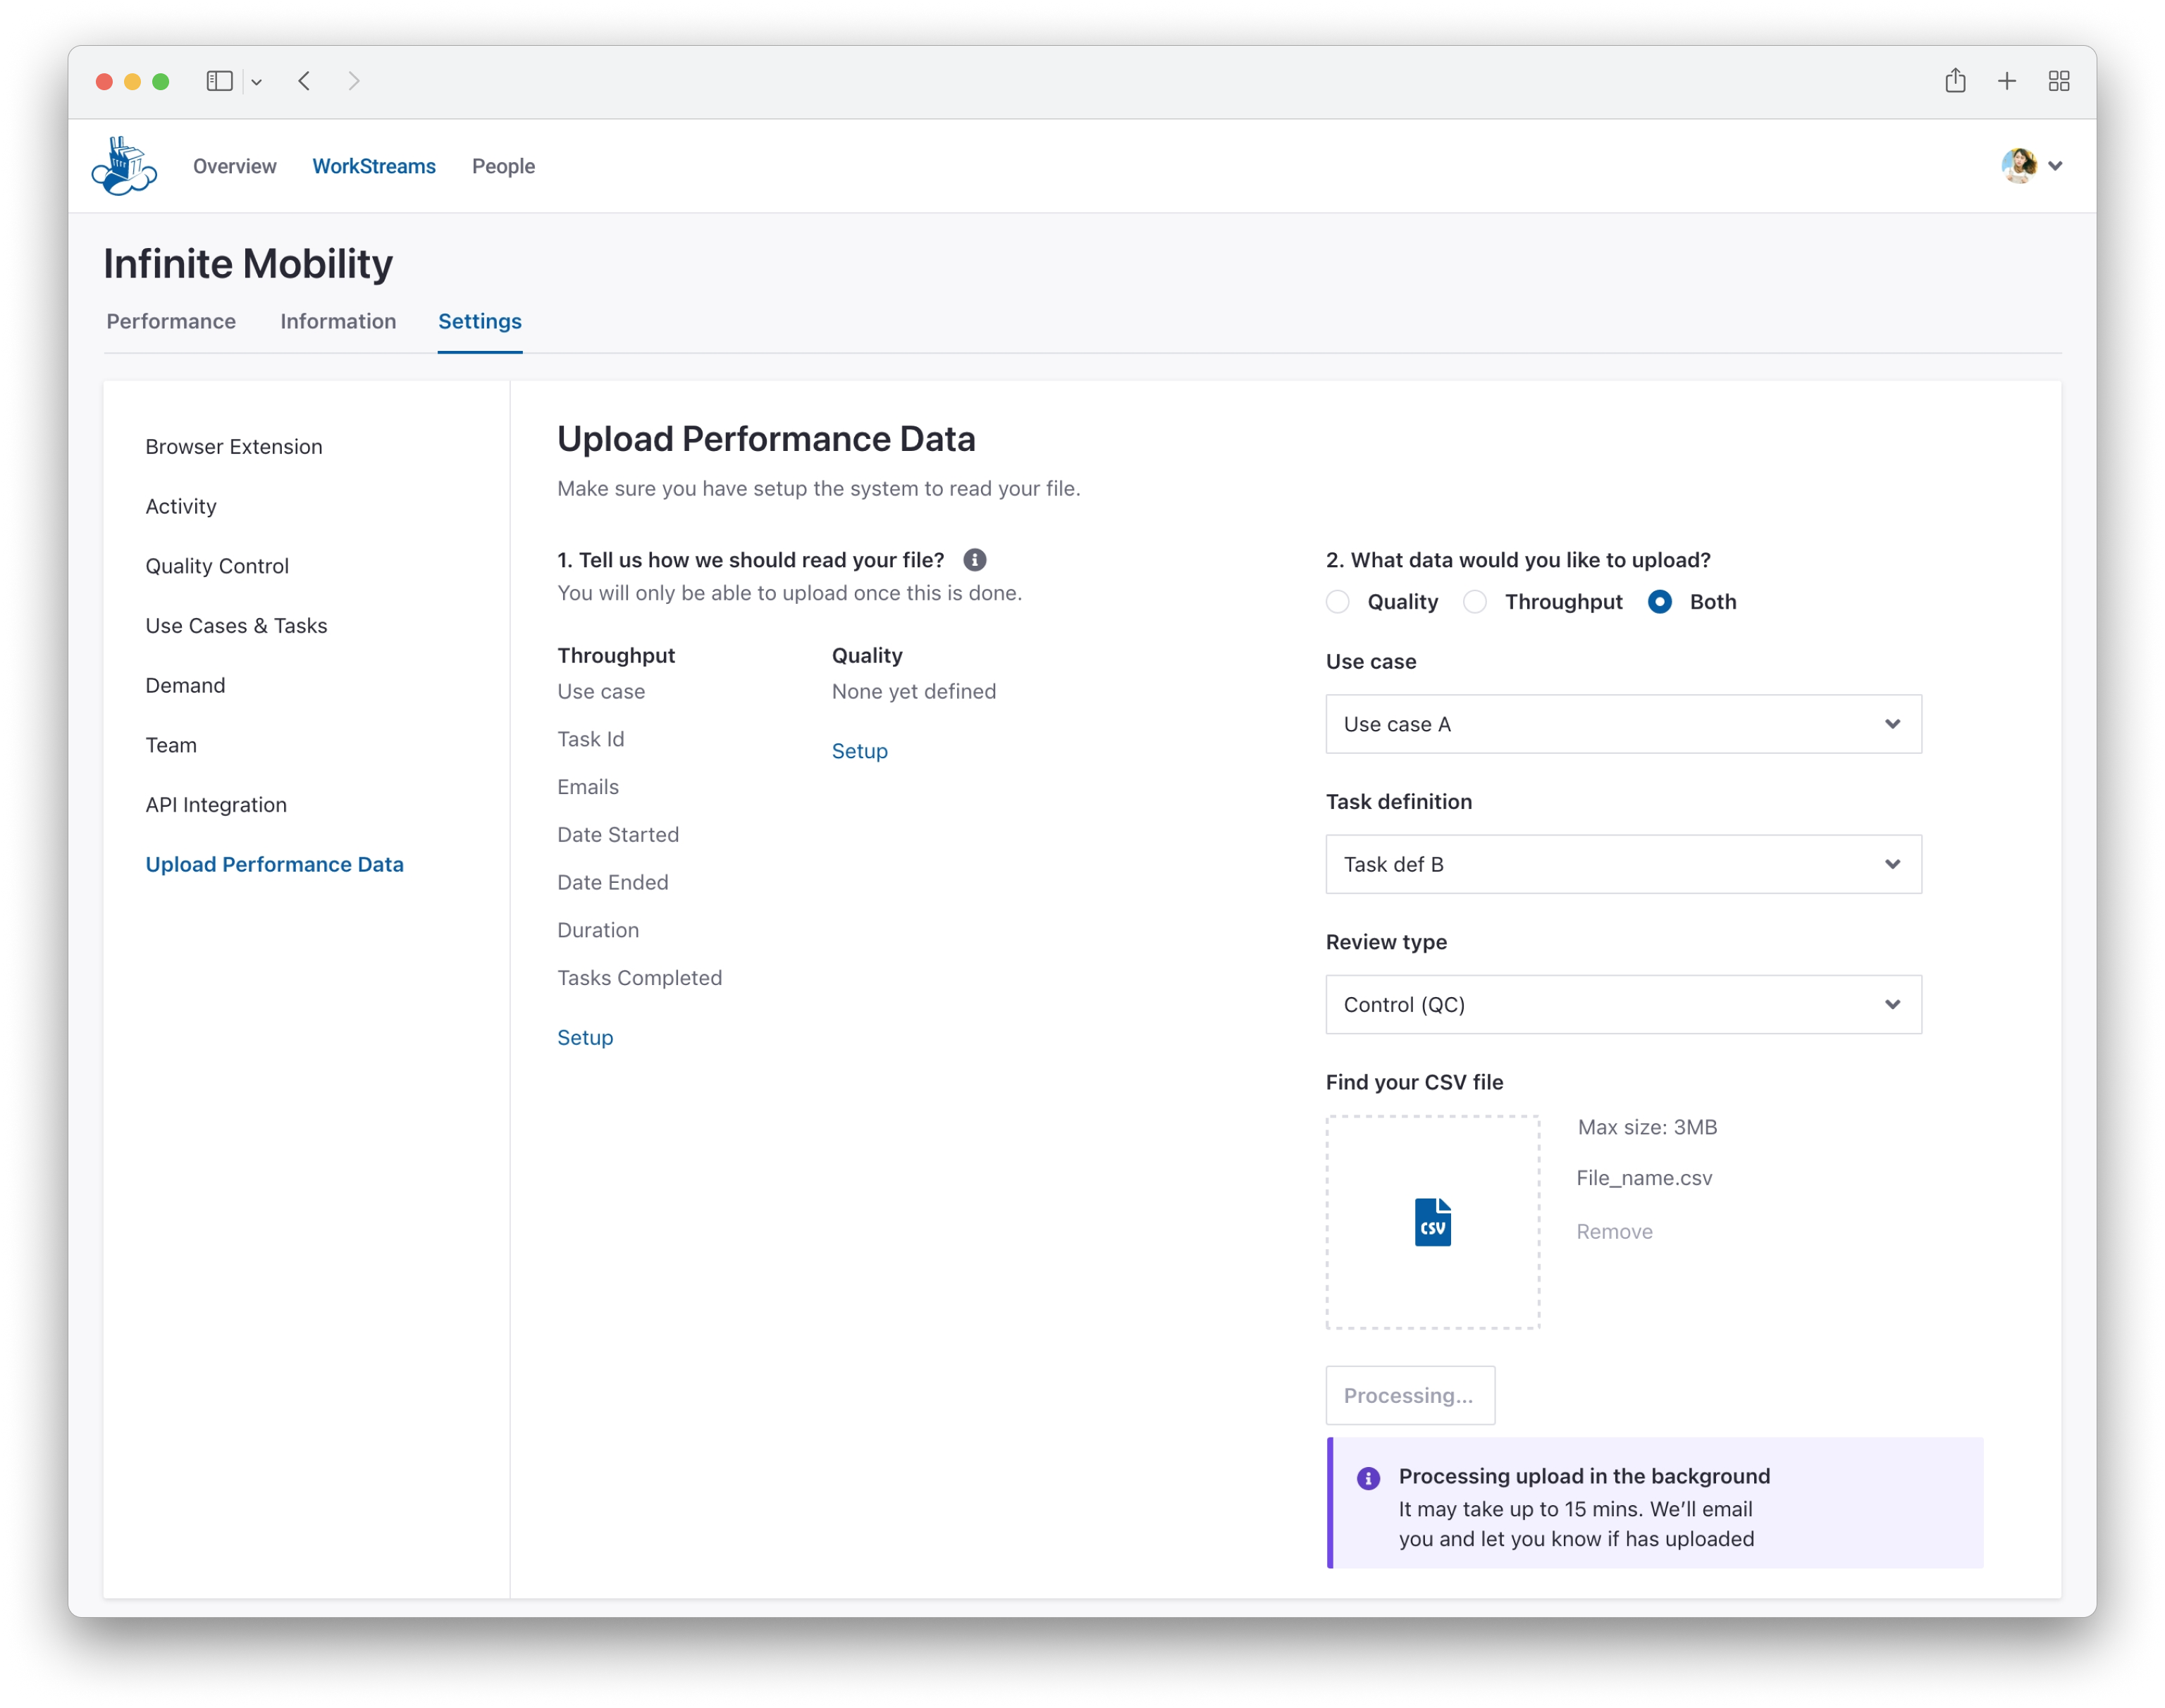Image resolution: width=2165 pixels, height=1708 pixels.
Task: Switch to the Settings tab
Action: (480, 321)
